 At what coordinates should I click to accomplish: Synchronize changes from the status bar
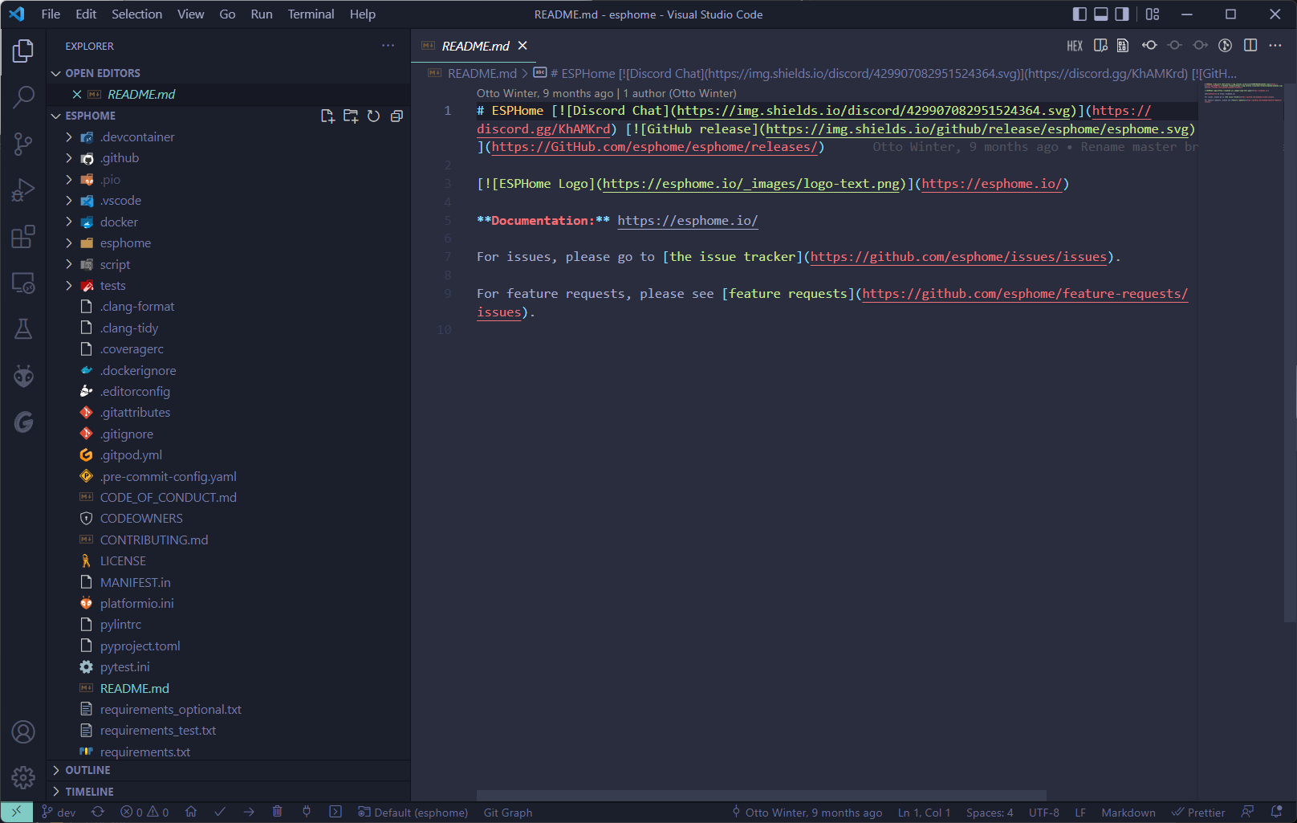coord(98,813)
